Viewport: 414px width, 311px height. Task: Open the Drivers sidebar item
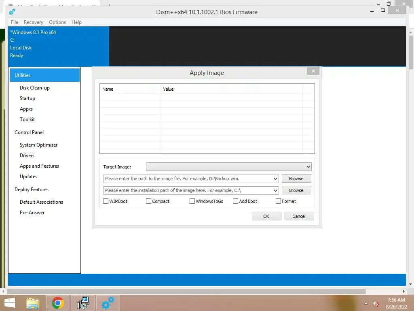coord(27,155)
